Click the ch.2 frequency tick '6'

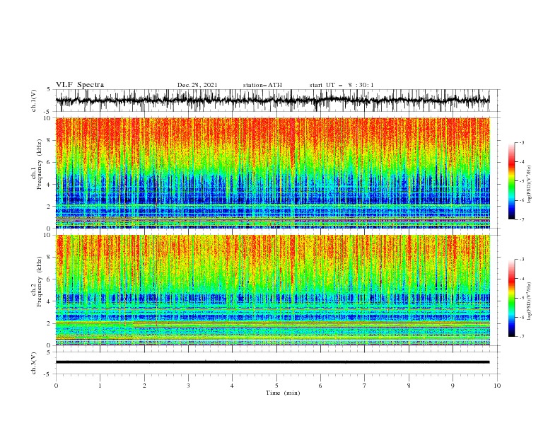[x=50, y=279]
